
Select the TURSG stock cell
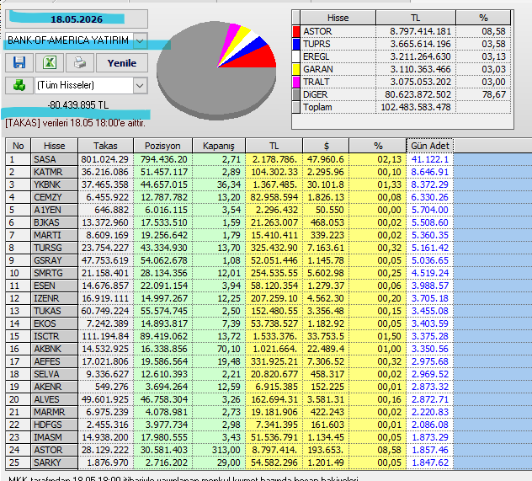click(x=54, y=248)
